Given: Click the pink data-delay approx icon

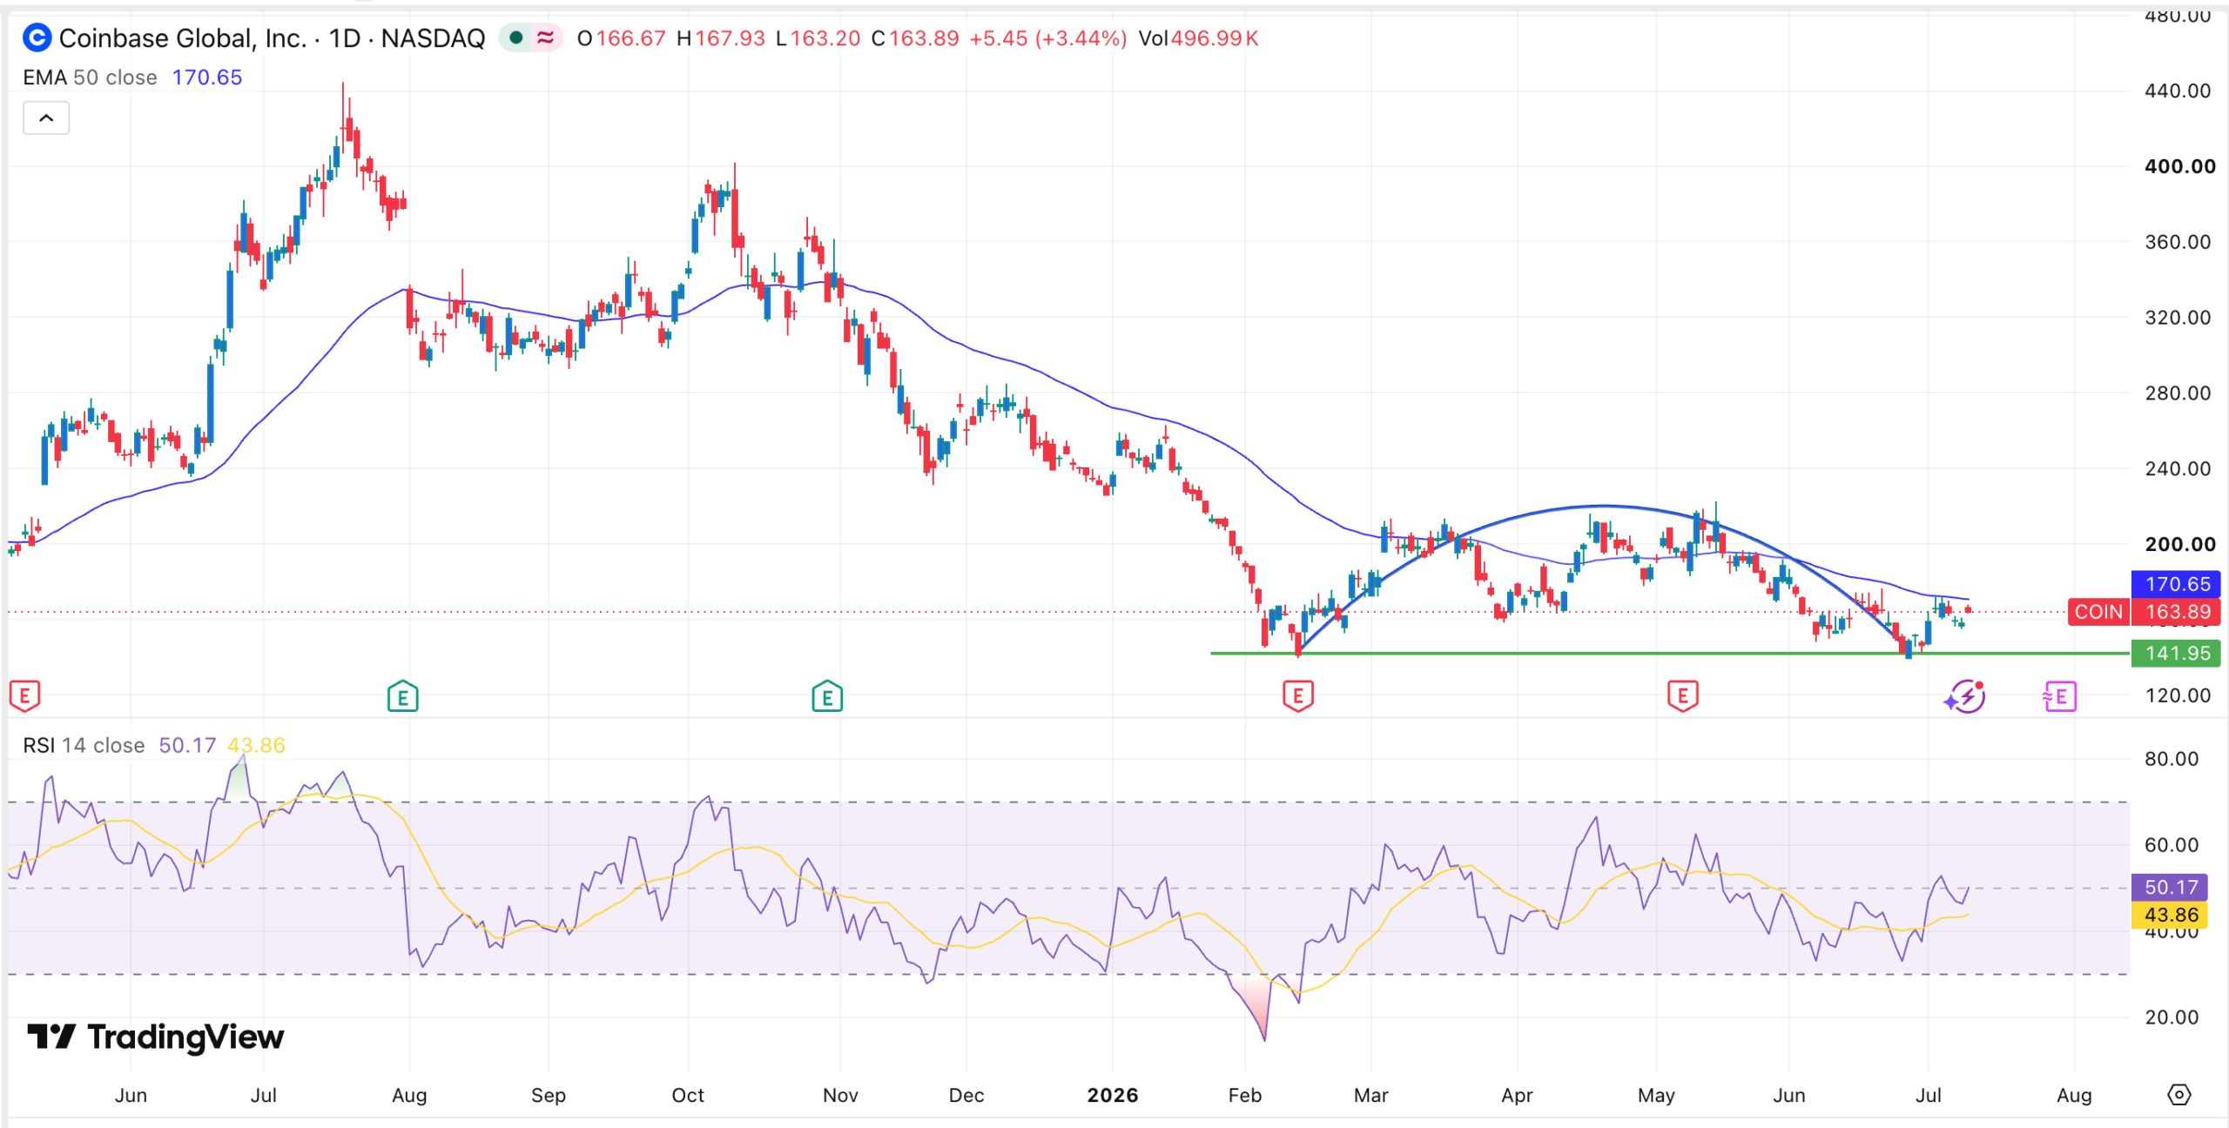Looking at the screenshot, I should click(x=546, y=37).
